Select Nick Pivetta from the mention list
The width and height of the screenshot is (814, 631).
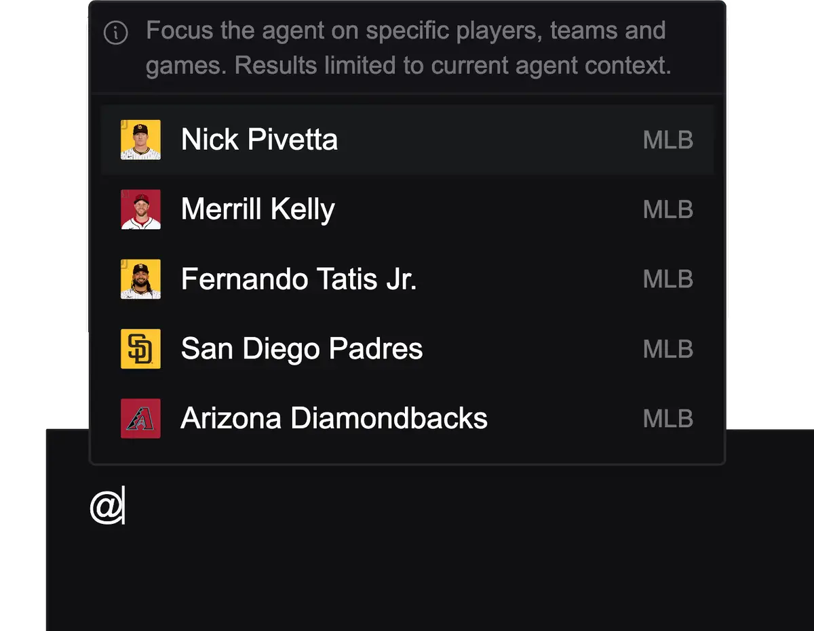[259, 140]
